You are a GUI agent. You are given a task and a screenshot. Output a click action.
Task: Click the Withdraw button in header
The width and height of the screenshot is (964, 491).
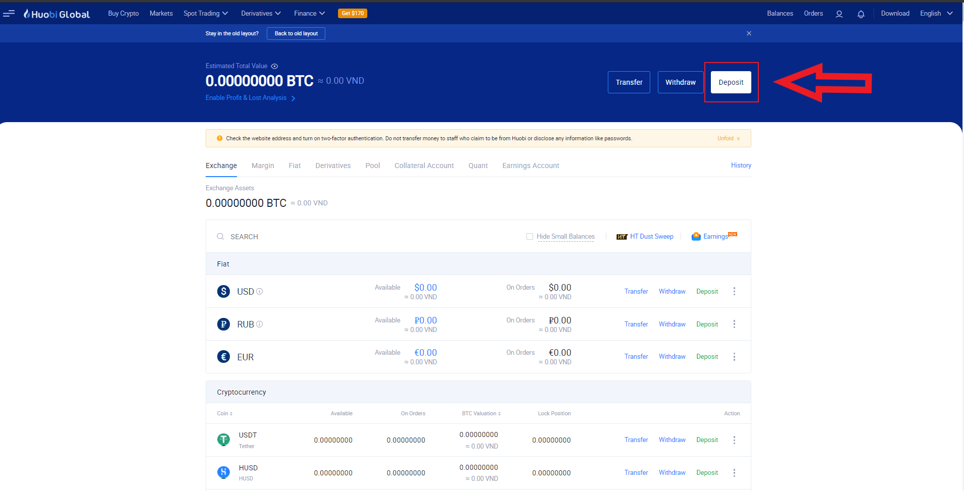click(x=681, y=82)
